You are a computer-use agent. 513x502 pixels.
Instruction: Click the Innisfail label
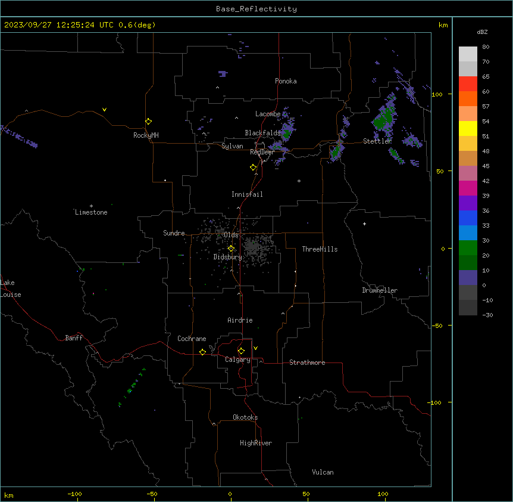[247, 194]
